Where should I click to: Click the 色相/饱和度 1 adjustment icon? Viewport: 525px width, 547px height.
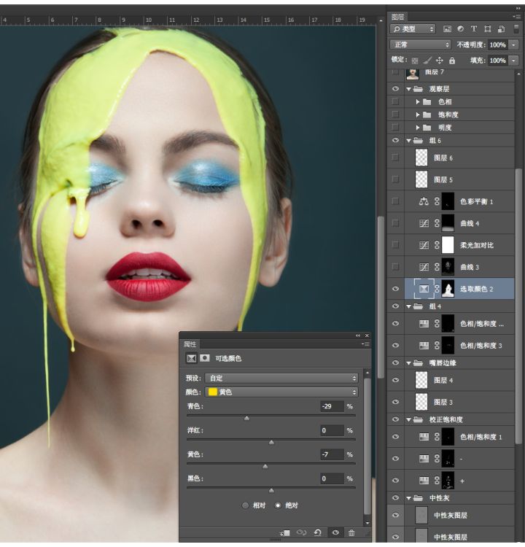click(424, 437)
